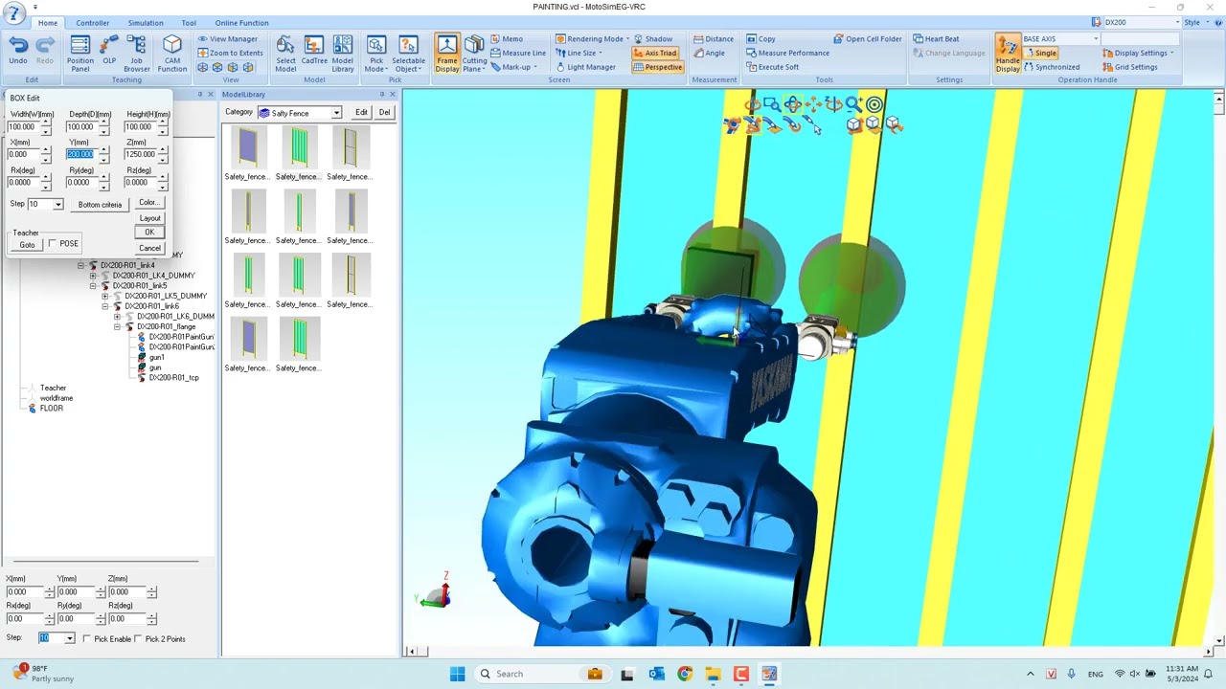
Task: Click the Y(mm) field in BOX Edit
Action: (x=80, y=154)
